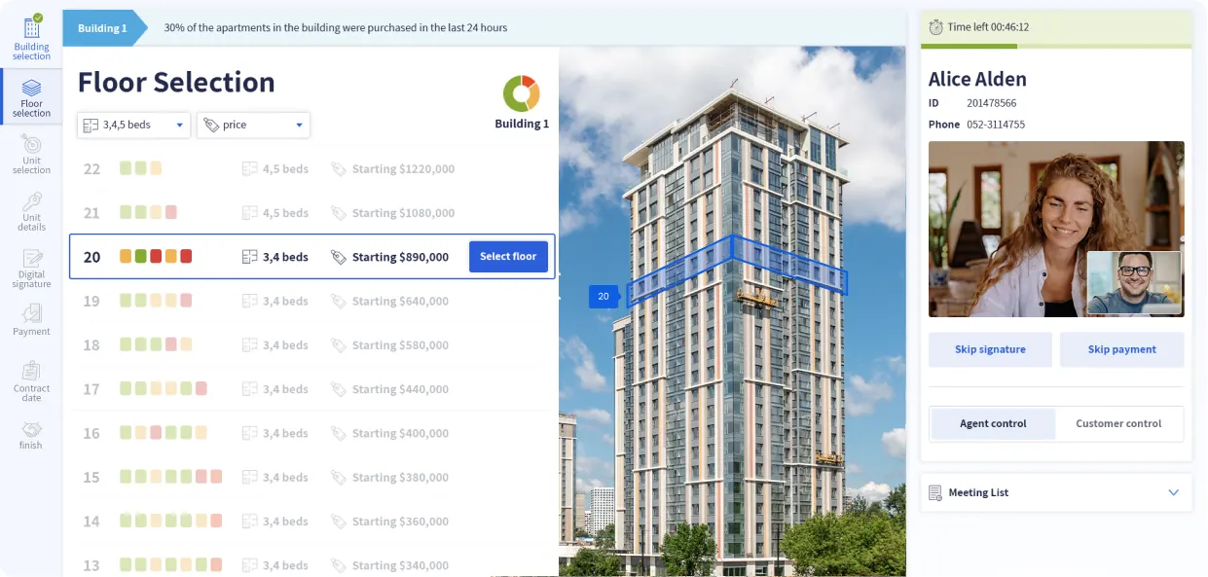Open the Unit details step

tap(31, 210)
